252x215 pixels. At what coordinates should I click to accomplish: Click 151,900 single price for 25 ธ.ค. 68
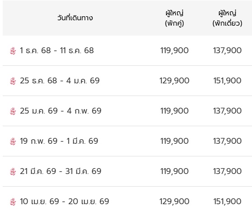227,81
